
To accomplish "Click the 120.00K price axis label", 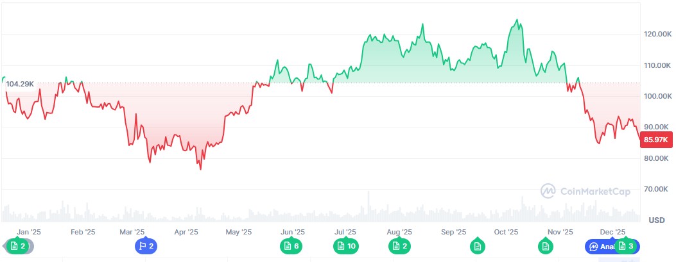I will coord(657,34).
